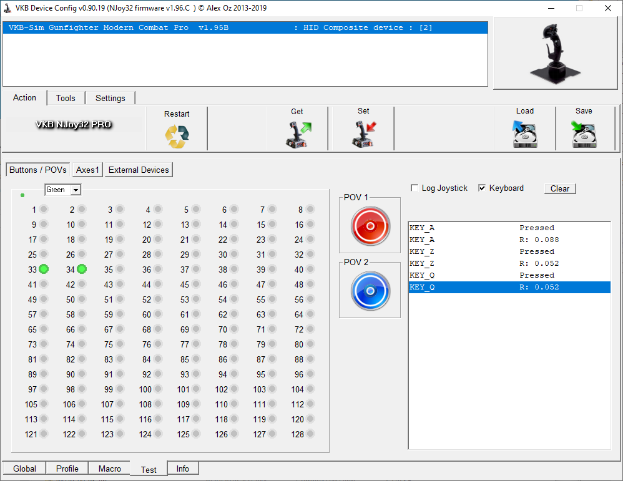Select the VKB-Sim Gunfighter device entry
This screenshot has width=623, height=481.
point(245,28)
